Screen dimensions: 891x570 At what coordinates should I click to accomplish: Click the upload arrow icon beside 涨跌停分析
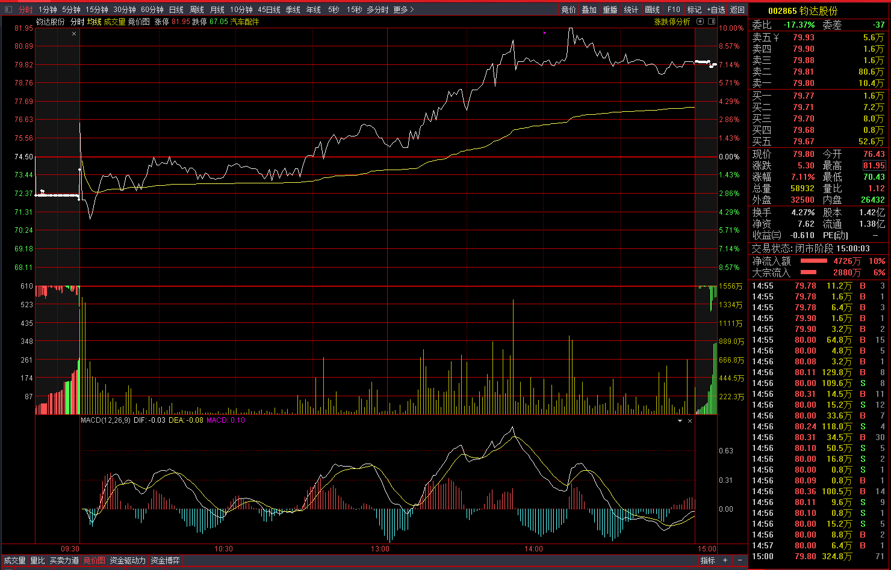[700, 22]
